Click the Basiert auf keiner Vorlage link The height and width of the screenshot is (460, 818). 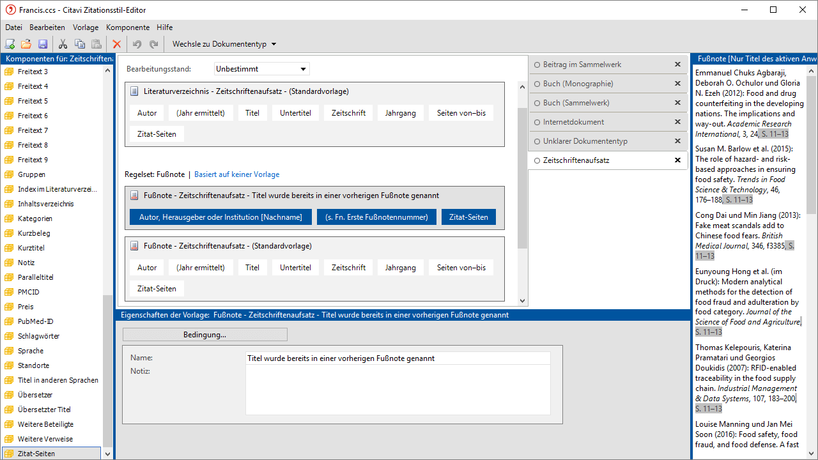pos(236,174)
